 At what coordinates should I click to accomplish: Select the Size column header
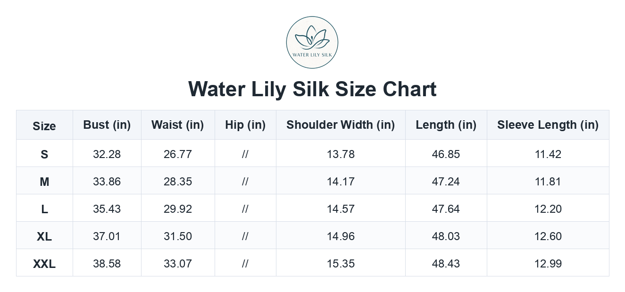44,126
